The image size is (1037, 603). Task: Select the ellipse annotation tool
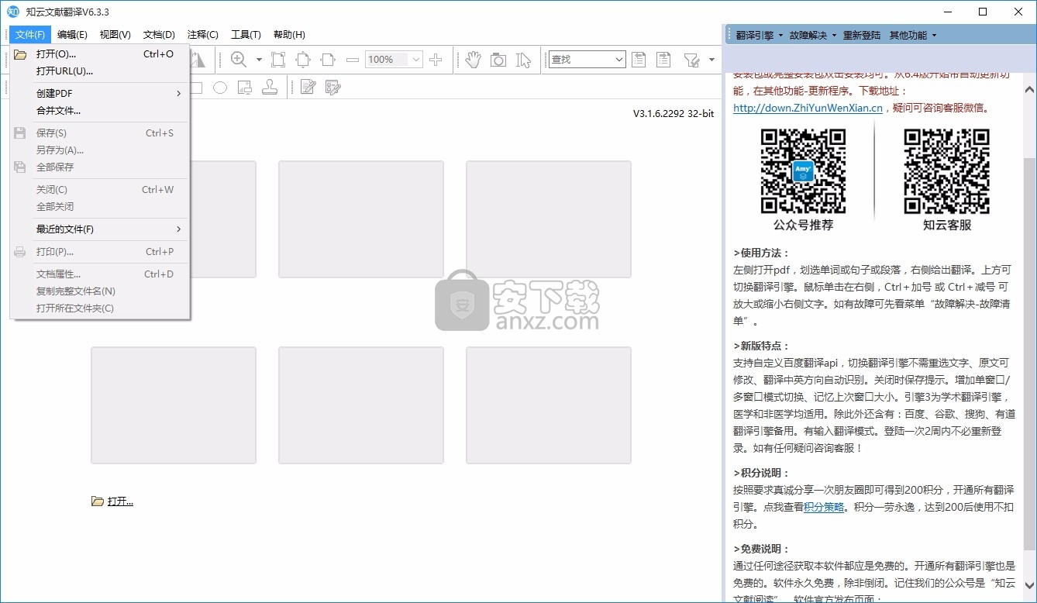click(x=220, y=88)
